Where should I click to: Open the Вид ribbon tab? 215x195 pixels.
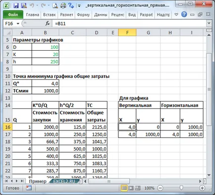(132, 15)
